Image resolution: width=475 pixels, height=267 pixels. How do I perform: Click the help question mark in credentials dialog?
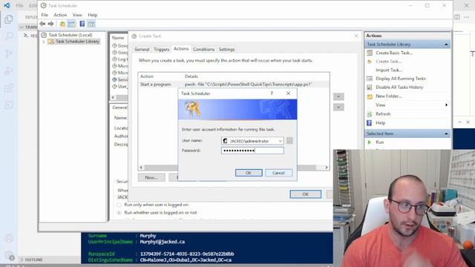[272, 93]
